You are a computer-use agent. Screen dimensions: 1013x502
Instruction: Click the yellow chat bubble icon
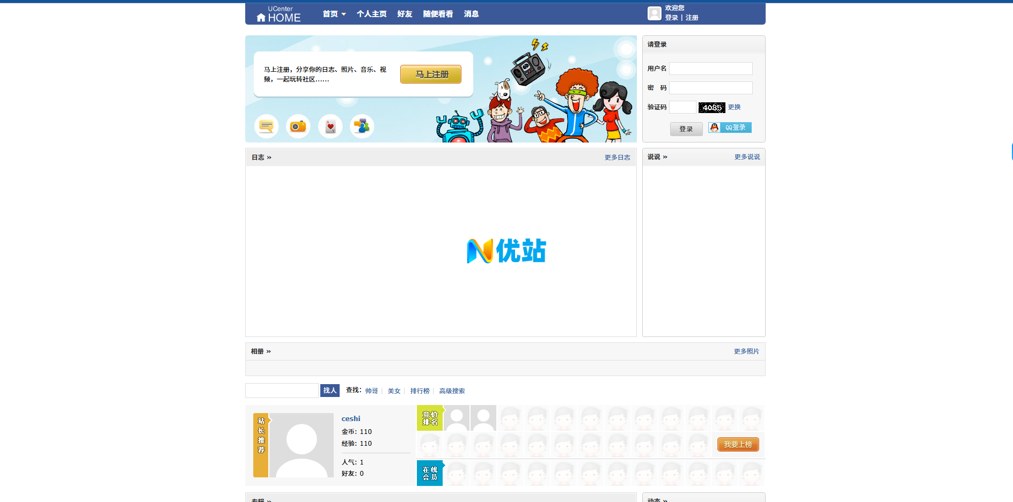pos(266,126)
